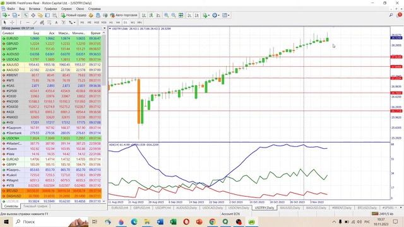Image resolution: width=404 pixels, height=227 pixels.
Task: Switch chart to Line Chart mode
Action: click(158, 15)
